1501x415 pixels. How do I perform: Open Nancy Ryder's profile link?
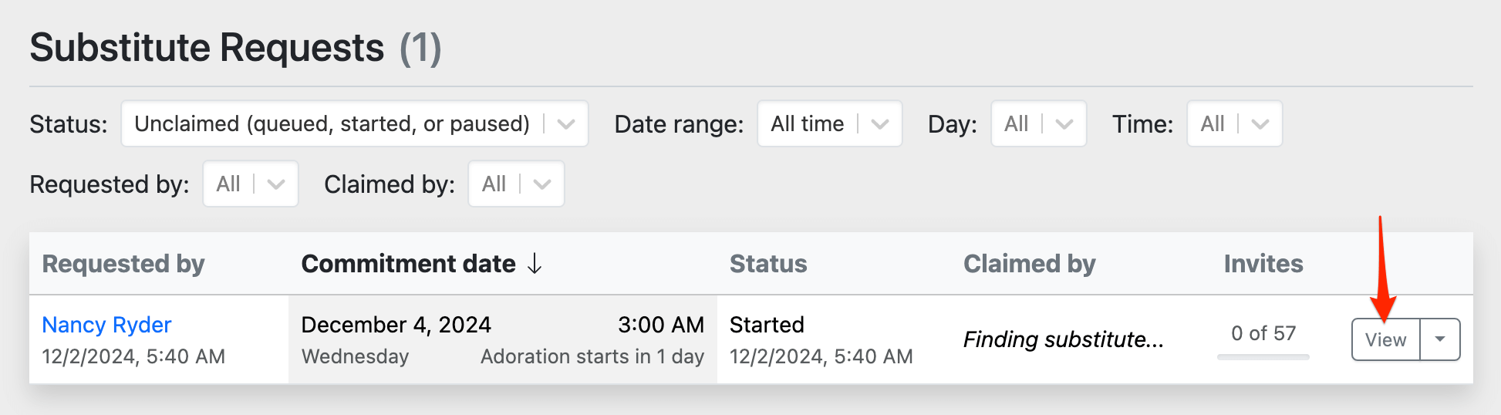(x=106, y=325)
